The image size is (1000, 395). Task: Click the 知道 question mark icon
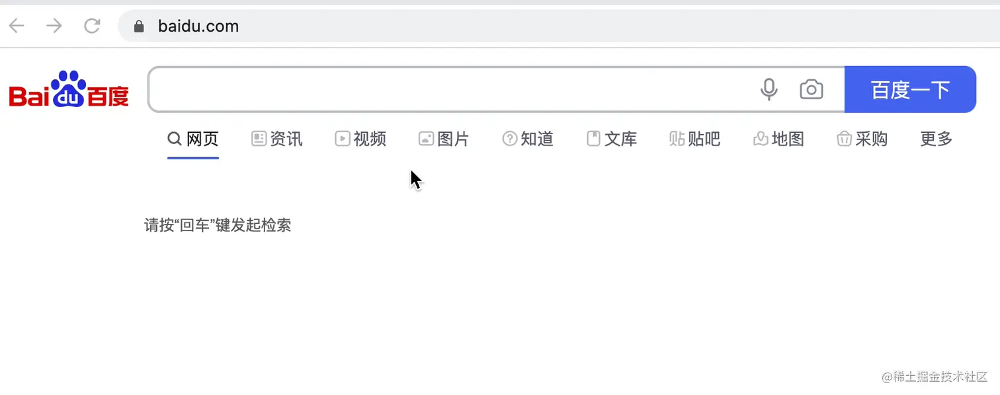(510, 139)
